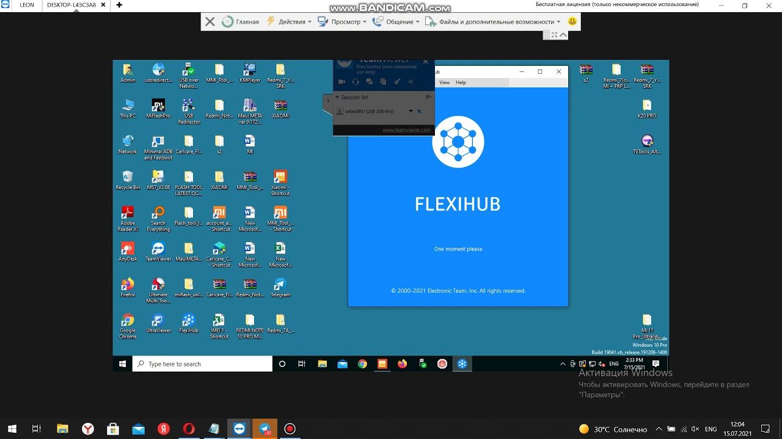The image size is (782, 439).
Task: Open TeamViewer desktop shortcut
Action: (158, 252)
